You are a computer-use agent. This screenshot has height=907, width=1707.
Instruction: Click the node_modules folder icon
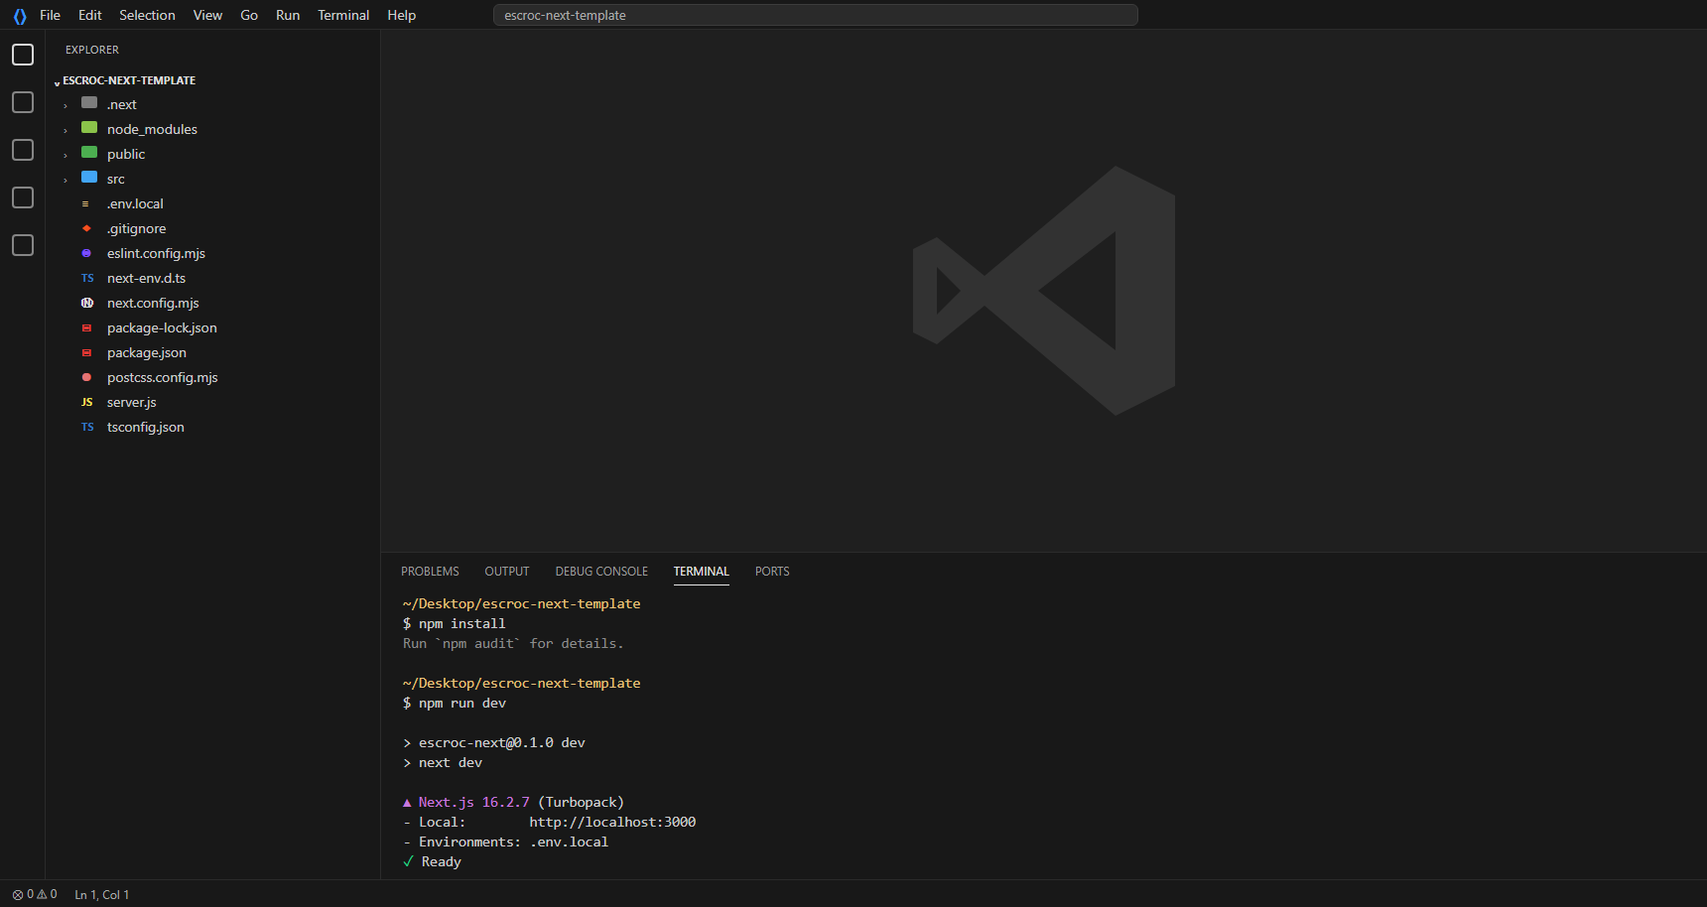pyautogui.click(x=89, y=128)
